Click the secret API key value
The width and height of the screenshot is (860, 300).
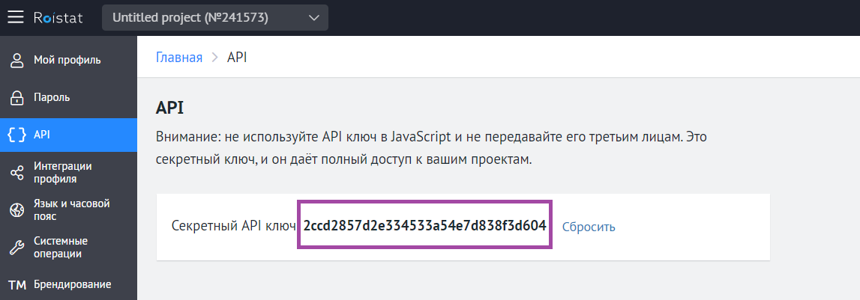point(424,226)
